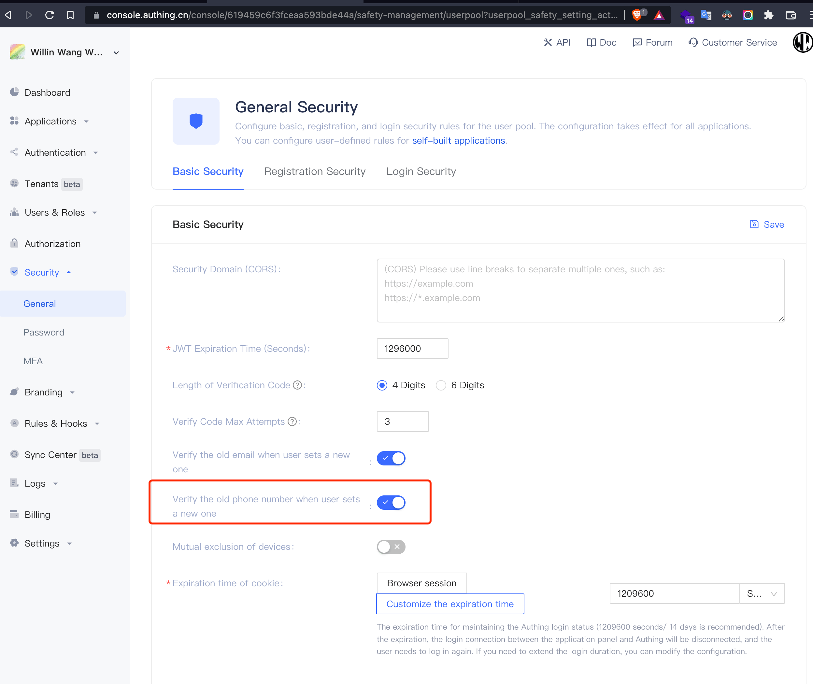The width and height of the screenshot is (813, 684).
Task: Bookmark this page with the bookmark icon
Action: (70, 15)
